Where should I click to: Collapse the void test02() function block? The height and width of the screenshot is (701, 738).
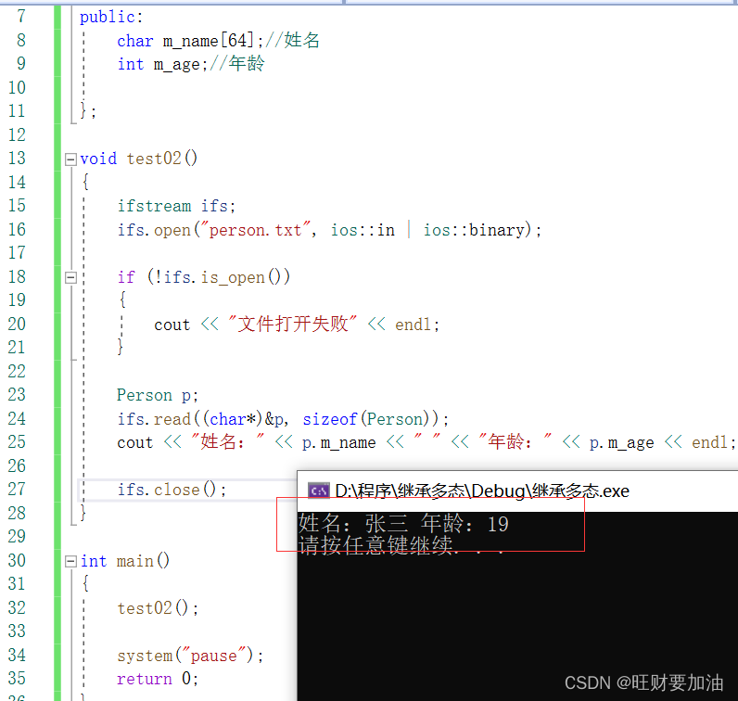[x=70, y=159]
